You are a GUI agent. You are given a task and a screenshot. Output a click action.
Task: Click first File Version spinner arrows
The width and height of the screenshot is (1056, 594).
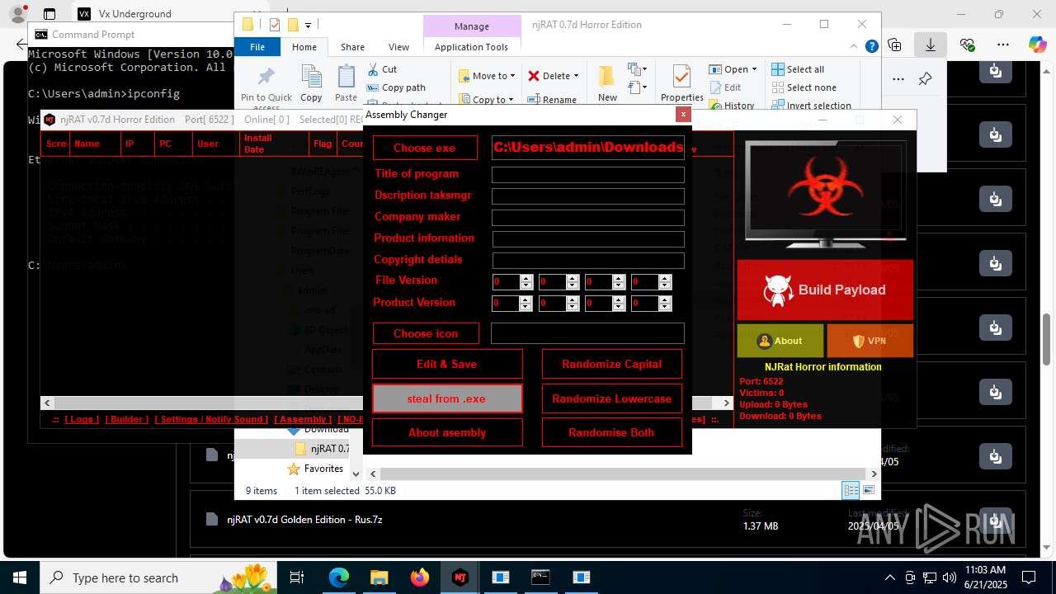pyautogui.click(x=526, y=282)
